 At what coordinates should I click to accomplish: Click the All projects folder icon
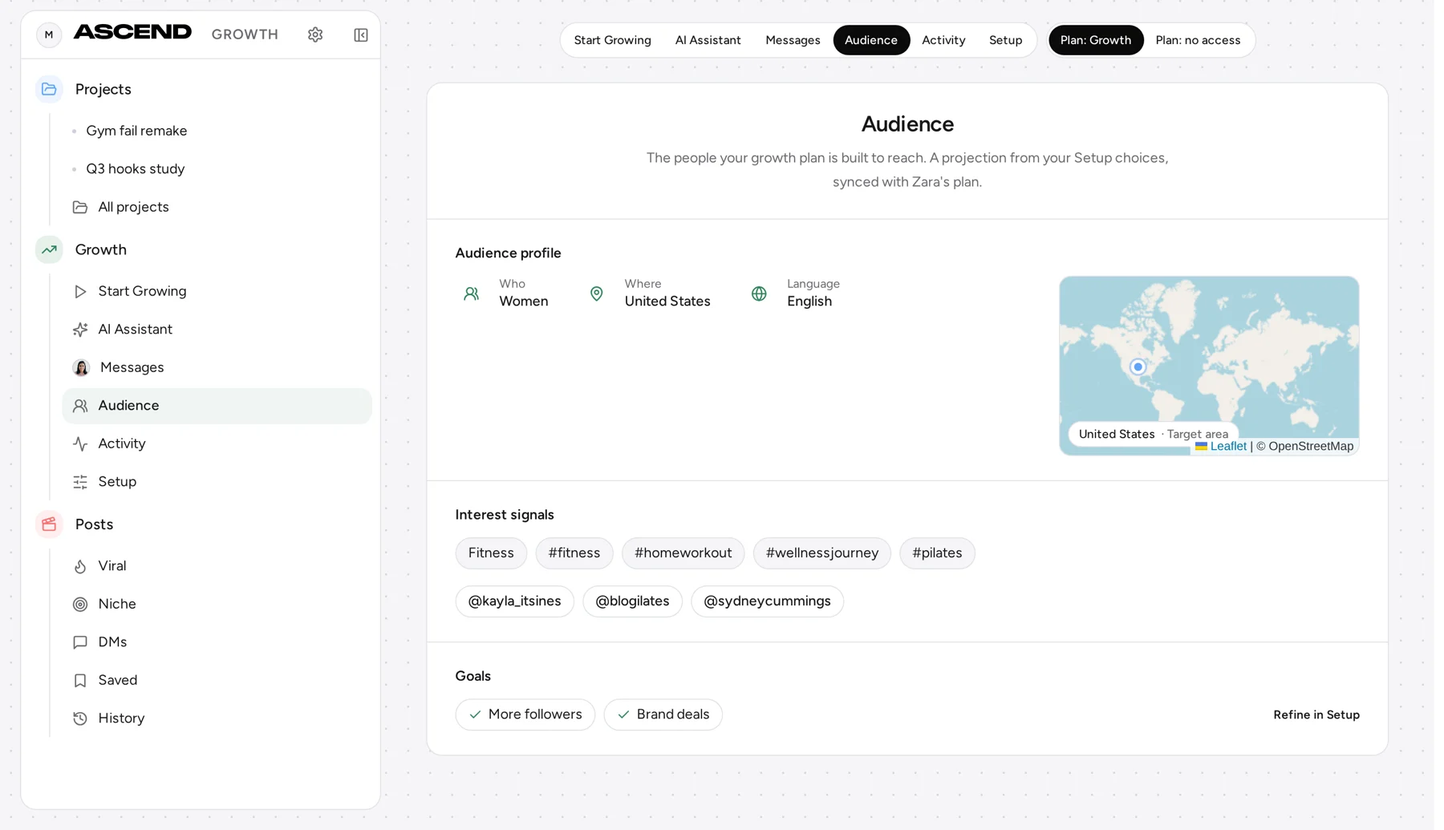click(80, 207)
